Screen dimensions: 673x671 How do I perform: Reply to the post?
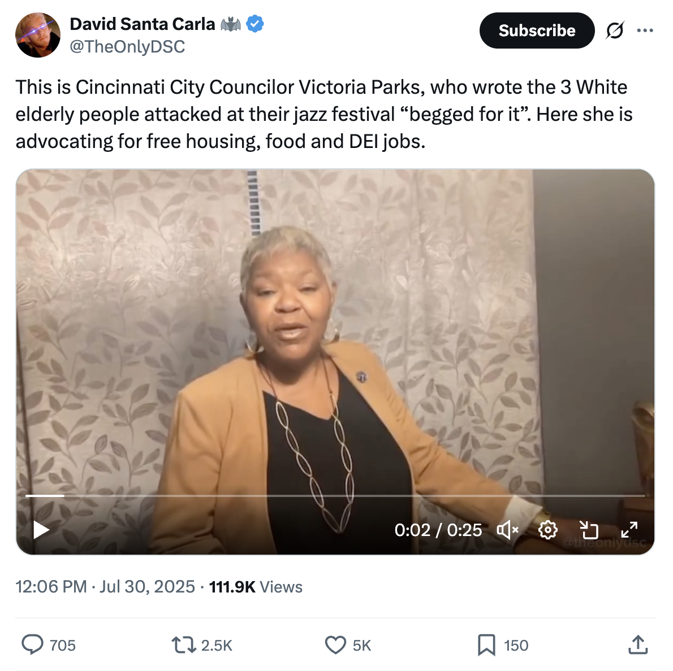[x=33, y=644]
